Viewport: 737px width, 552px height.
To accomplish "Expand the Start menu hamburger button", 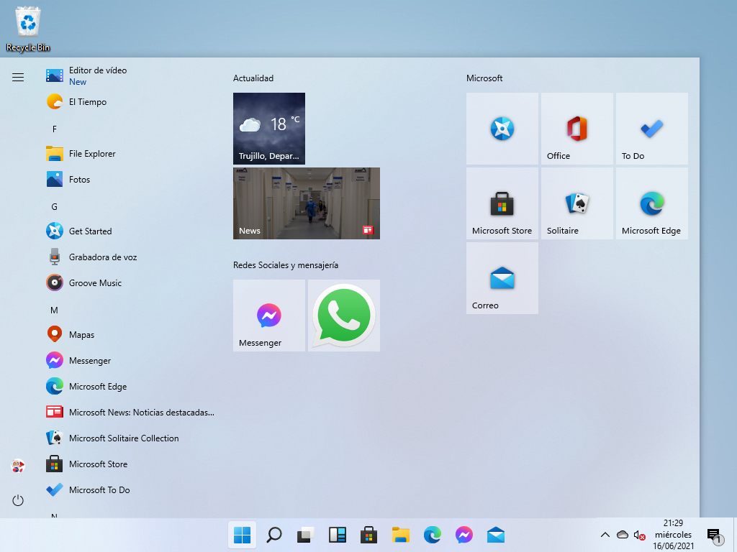I will [x=18, y=77].
